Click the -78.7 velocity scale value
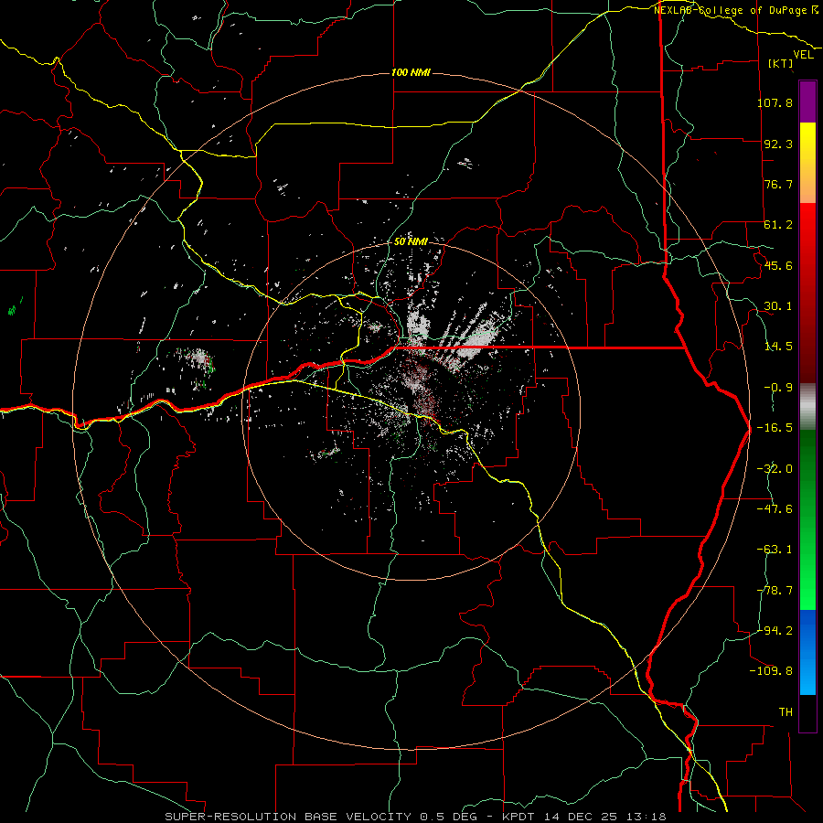Screen dimensions: 823x823 pos(775,591)
